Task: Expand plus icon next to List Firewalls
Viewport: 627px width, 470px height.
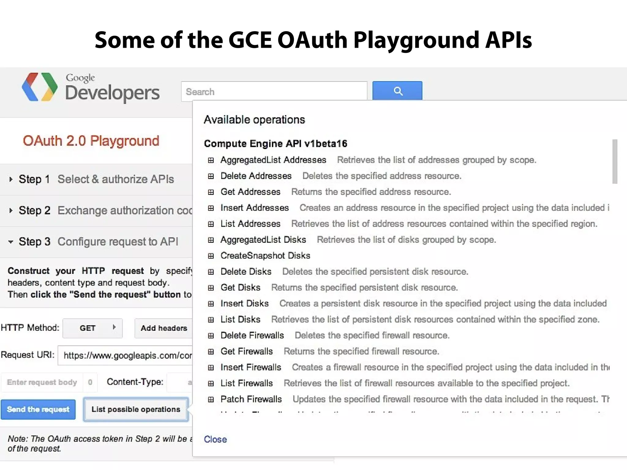Action: coord(211,383)
